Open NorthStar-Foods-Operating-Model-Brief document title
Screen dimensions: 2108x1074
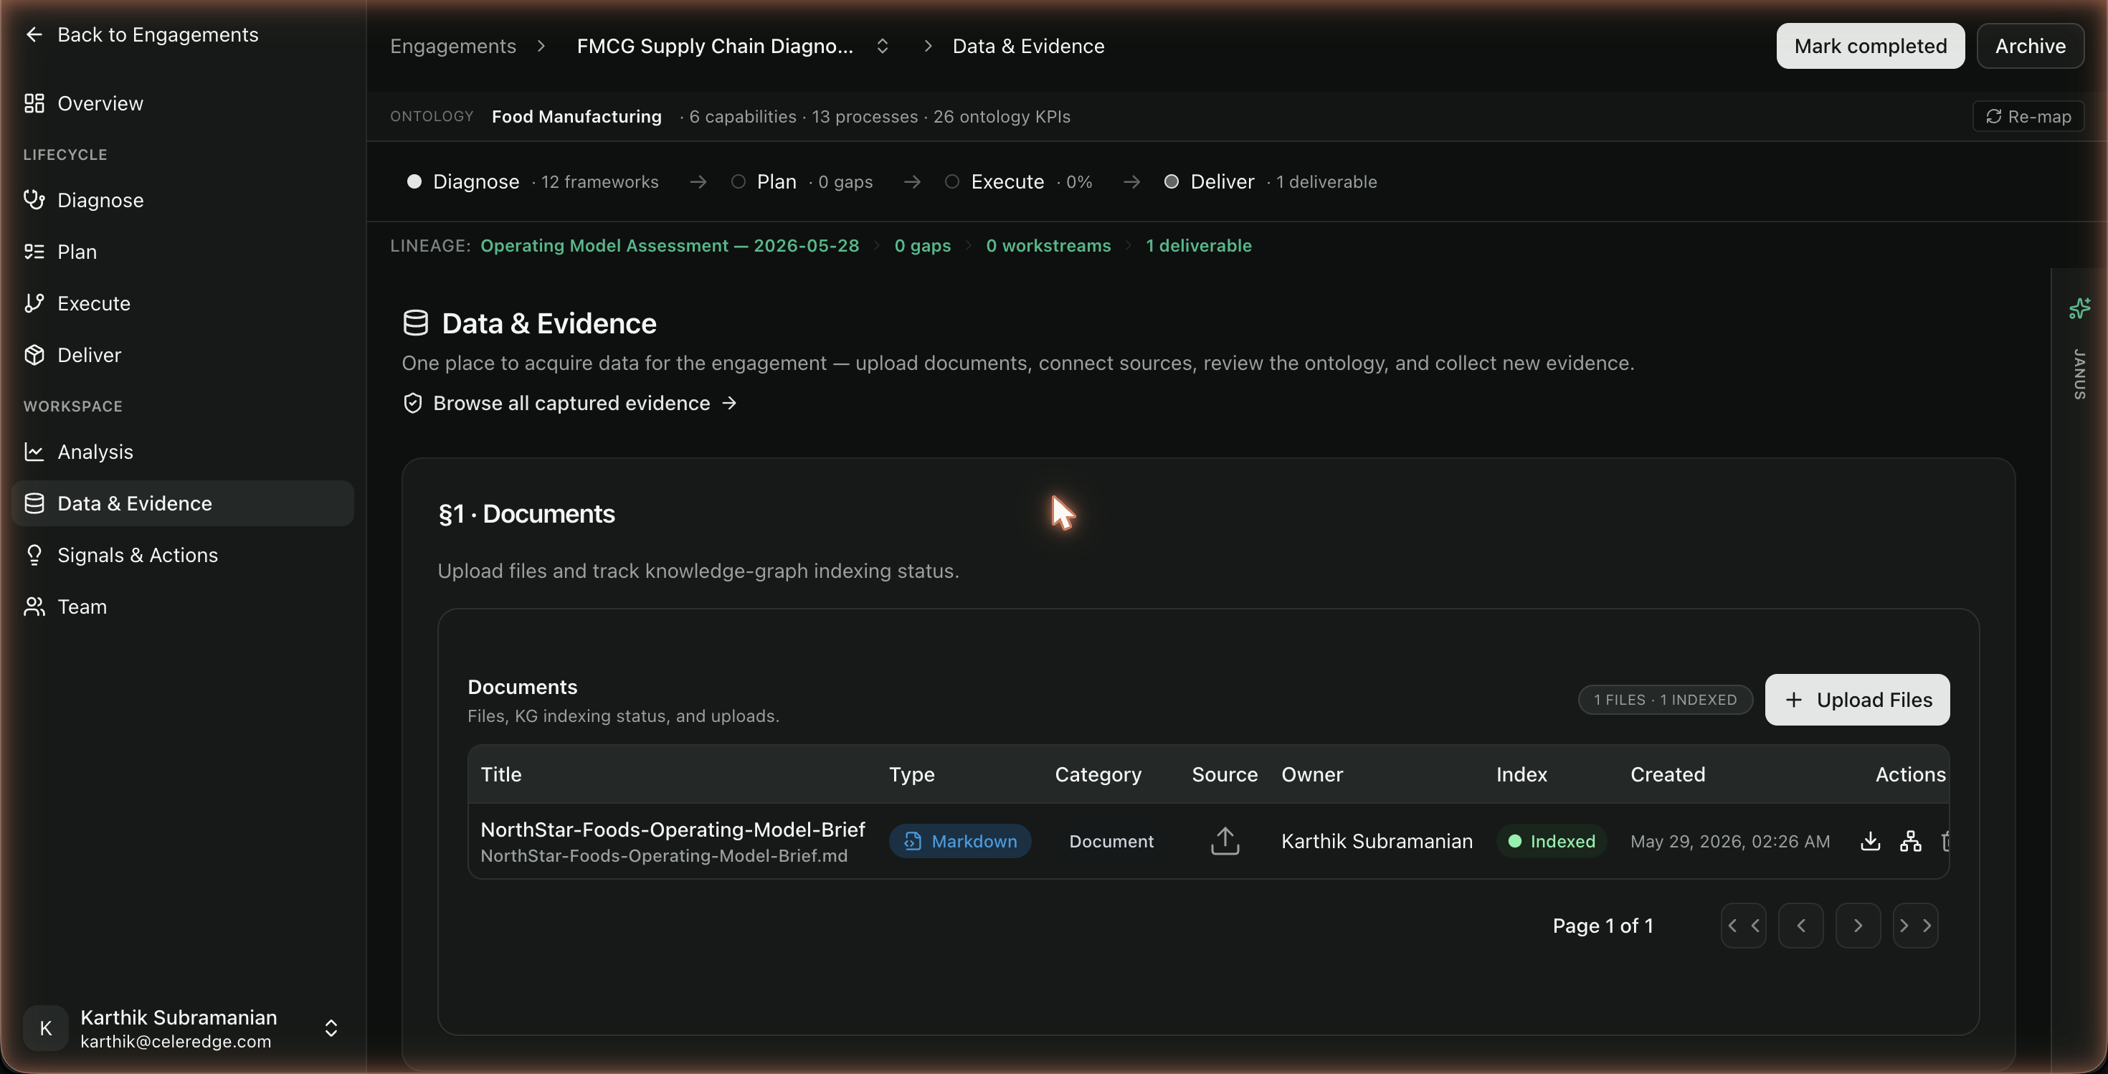coord(673,830)
